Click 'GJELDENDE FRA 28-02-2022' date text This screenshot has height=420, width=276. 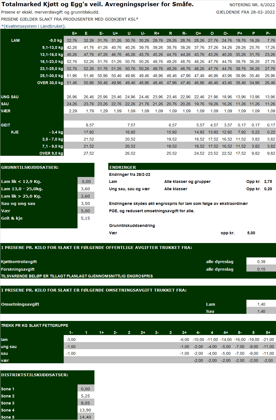click(246, 12)
